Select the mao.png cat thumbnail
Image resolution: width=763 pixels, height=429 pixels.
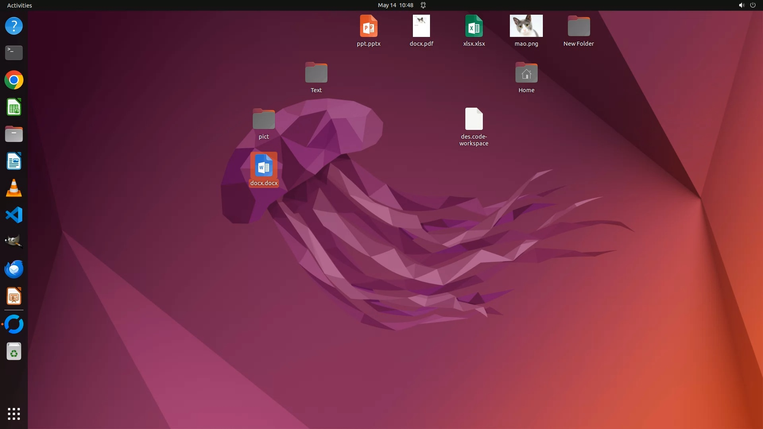tap(526, 26)
